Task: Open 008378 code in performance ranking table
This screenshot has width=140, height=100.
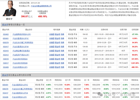Action: tap(5, 89)
